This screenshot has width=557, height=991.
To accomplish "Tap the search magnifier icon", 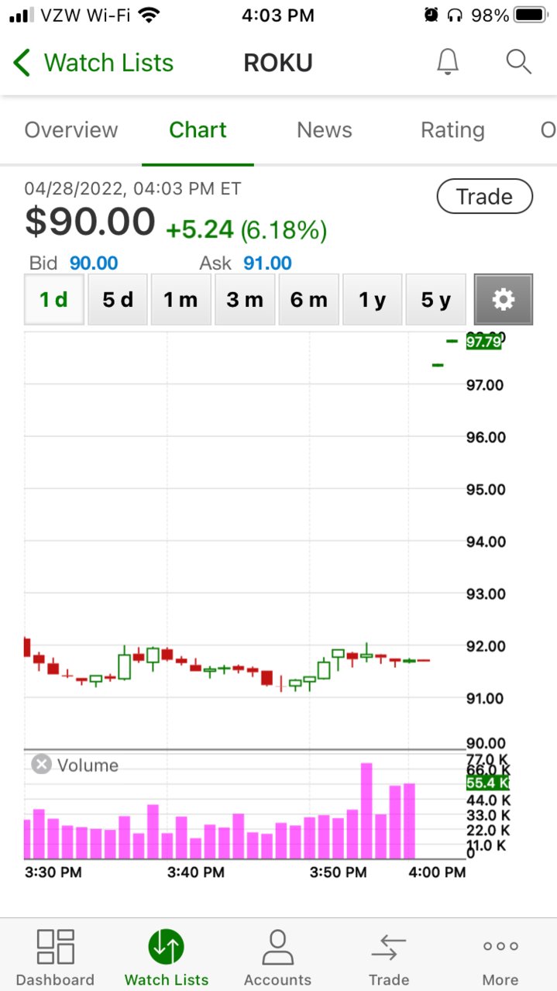I will tap(518, 62).
